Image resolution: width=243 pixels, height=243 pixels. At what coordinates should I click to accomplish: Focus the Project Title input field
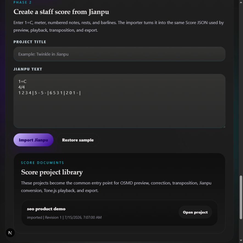point(119,54)
